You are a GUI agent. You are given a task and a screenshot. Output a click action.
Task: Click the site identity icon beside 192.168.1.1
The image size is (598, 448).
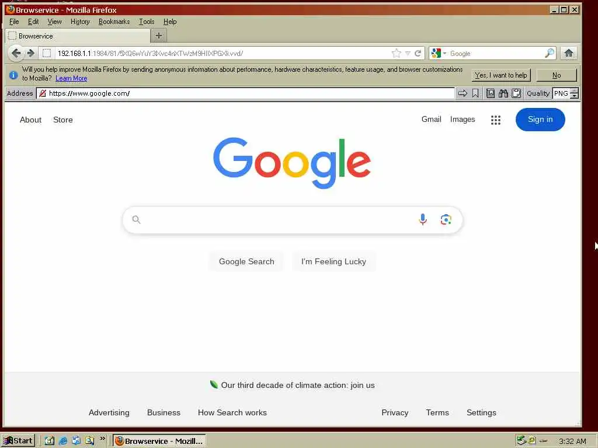(x=47, y=53)
